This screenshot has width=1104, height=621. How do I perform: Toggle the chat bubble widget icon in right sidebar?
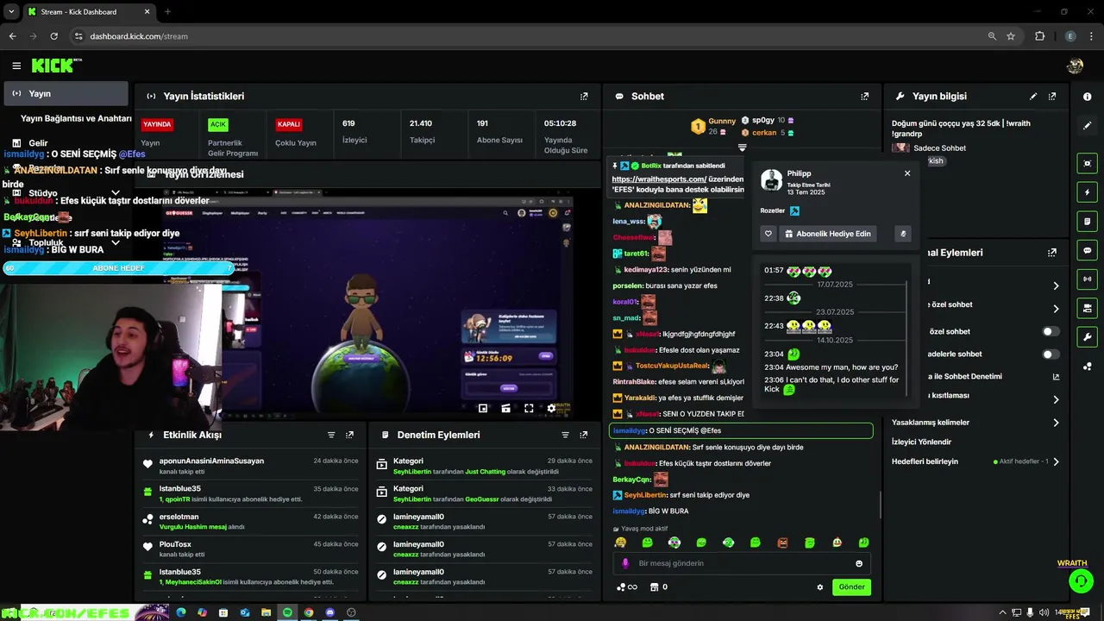pos(1087,250)
